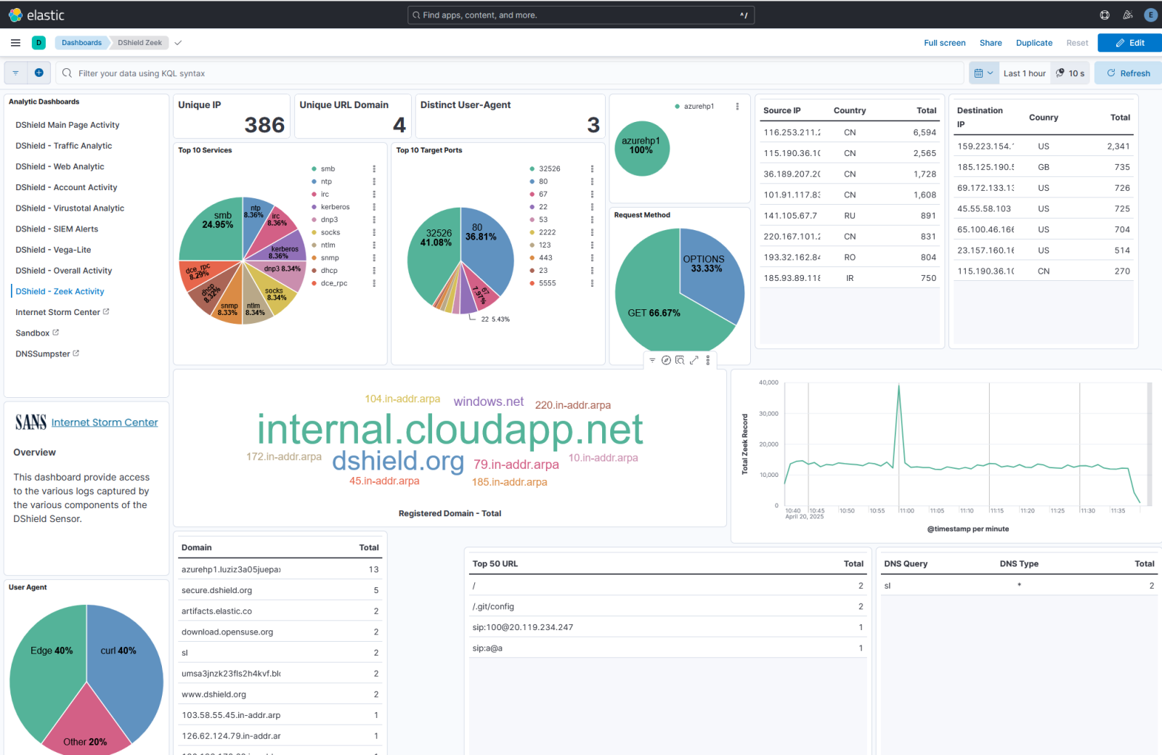Screen dimensions: 1162x755
Task: Click the KQL filter search field
Action: (508, 73)
